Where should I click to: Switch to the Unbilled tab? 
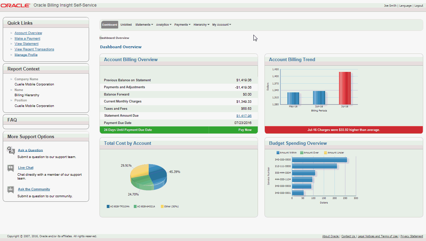[126, 25]
